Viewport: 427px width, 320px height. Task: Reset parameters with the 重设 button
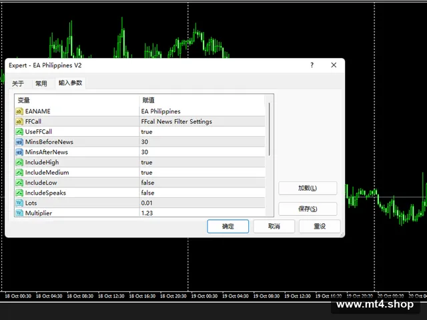pyautogui.click(x=320, y=227)
